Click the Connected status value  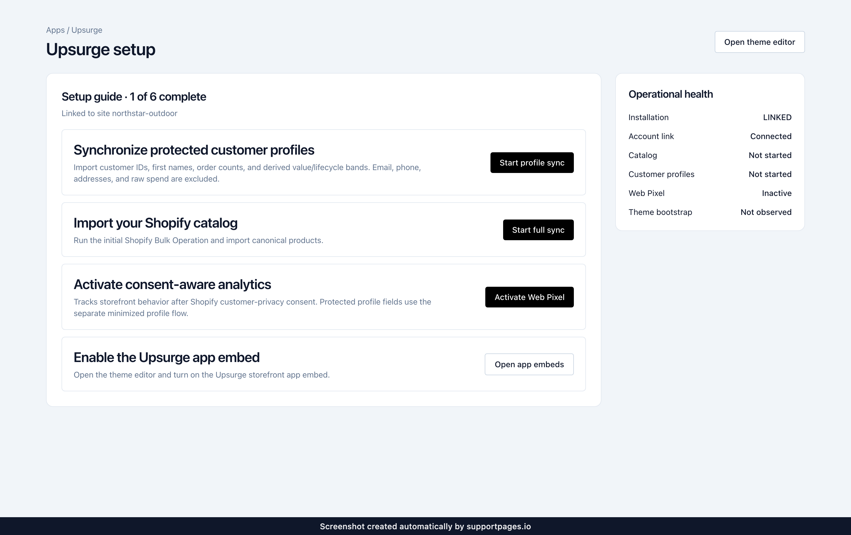pos(771,136)
